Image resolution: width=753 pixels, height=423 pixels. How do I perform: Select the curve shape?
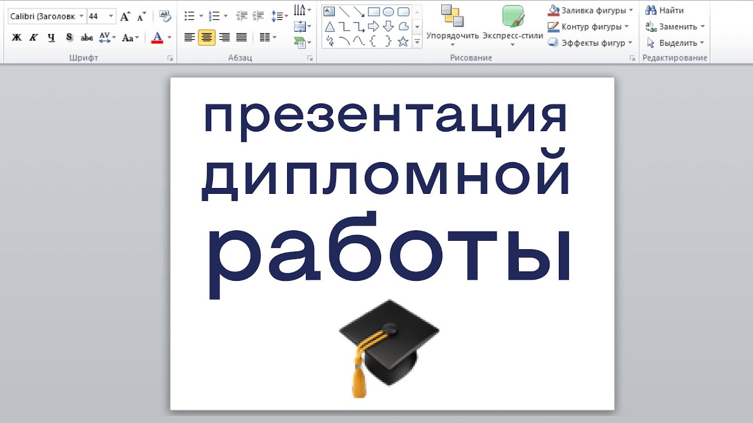[x=359, y=41]
